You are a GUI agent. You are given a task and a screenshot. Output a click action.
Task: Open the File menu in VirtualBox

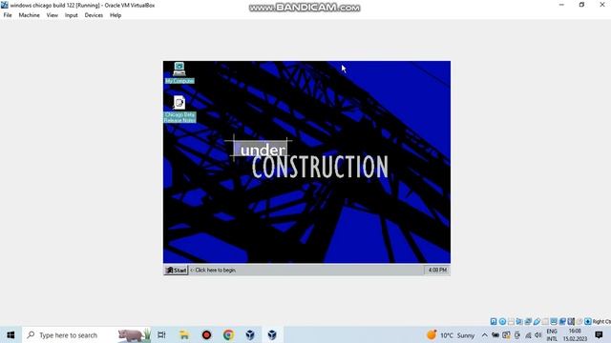(8, 15)
